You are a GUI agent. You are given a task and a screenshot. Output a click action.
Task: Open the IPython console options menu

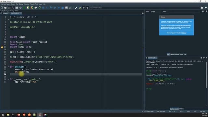[x=206, y=58]
